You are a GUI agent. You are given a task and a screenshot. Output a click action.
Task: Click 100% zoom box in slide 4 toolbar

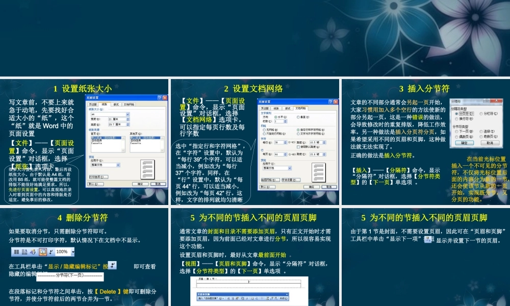[x=63, y=252]
